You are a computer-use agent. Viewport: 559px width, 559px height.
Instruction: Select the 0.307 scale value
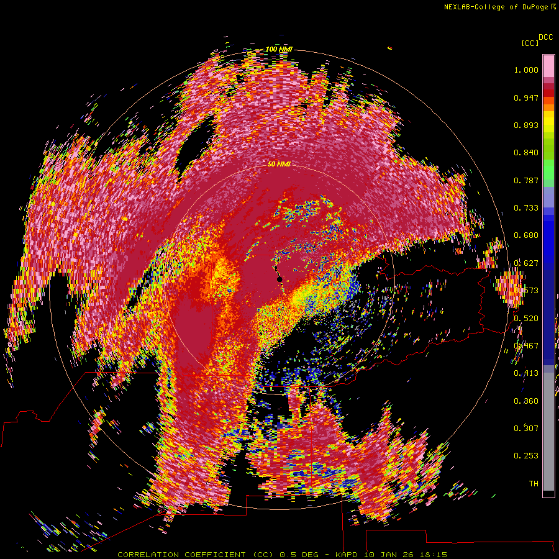point(526,428)
